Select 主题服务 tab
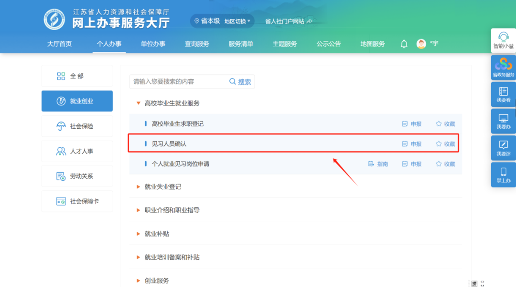 285,44
